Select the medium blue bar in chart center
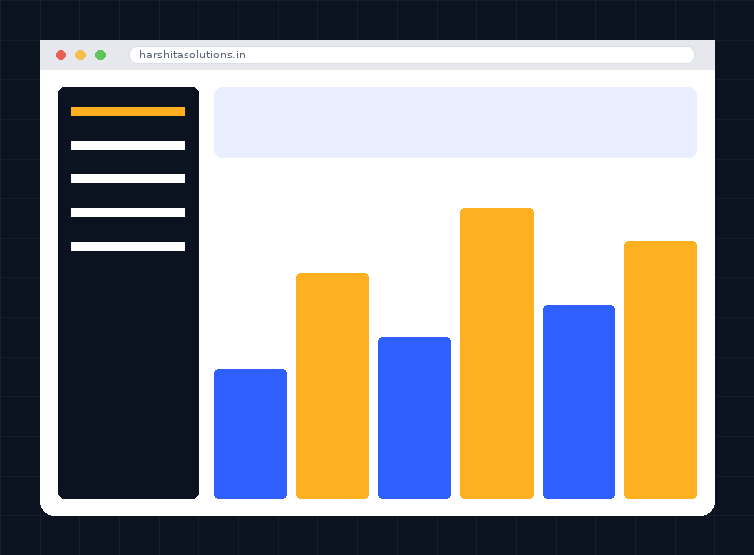This screenshot has height=555, width=754. tap(415, 417)
